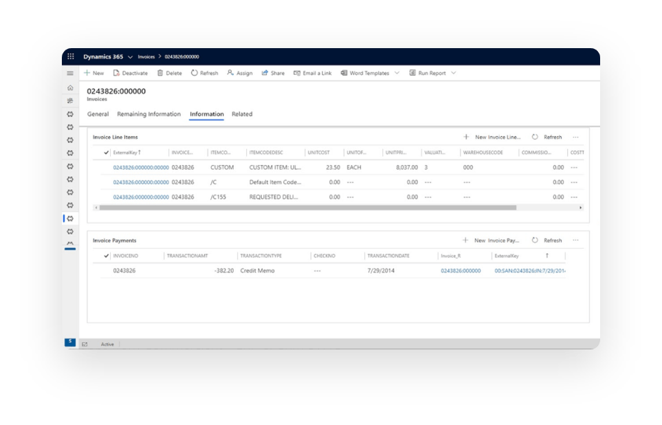Open the 00:SAN:0243826:IN payment ExternalKey link
Image resolution: width=662 pixels, height=425 pixels.
[530, 271]
